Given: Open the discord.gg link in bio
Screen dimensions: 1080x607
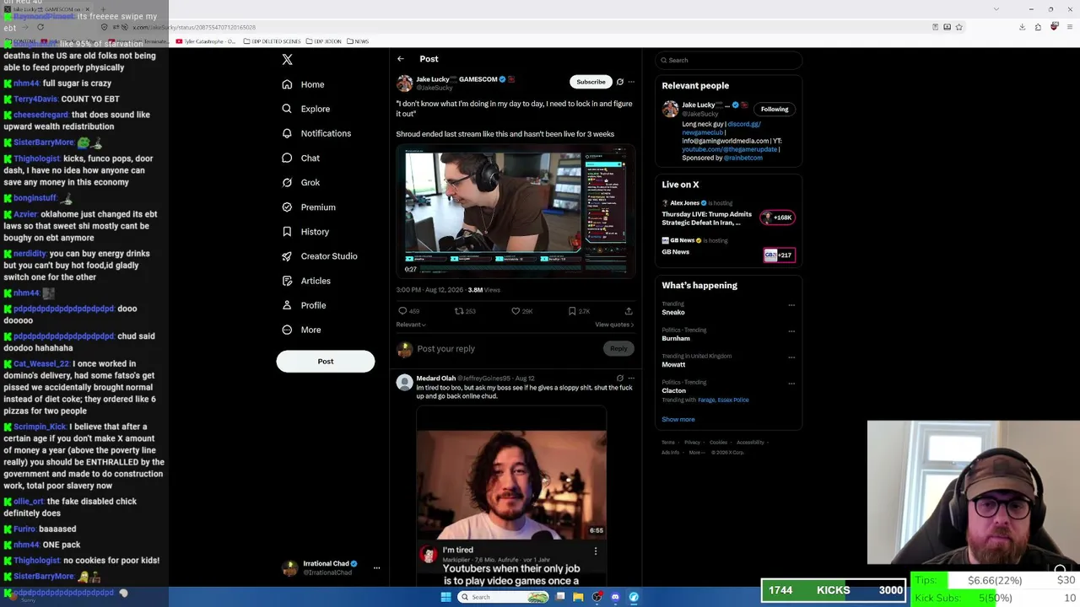Looking at the screenshot, I should coord(744,124).
